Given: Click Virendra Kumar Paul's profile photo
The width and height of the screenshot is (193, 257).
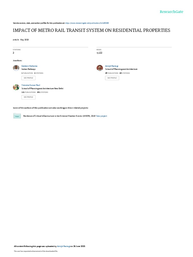Looking at the screenshot, I should pyautogui.click(x=16, y=87).
